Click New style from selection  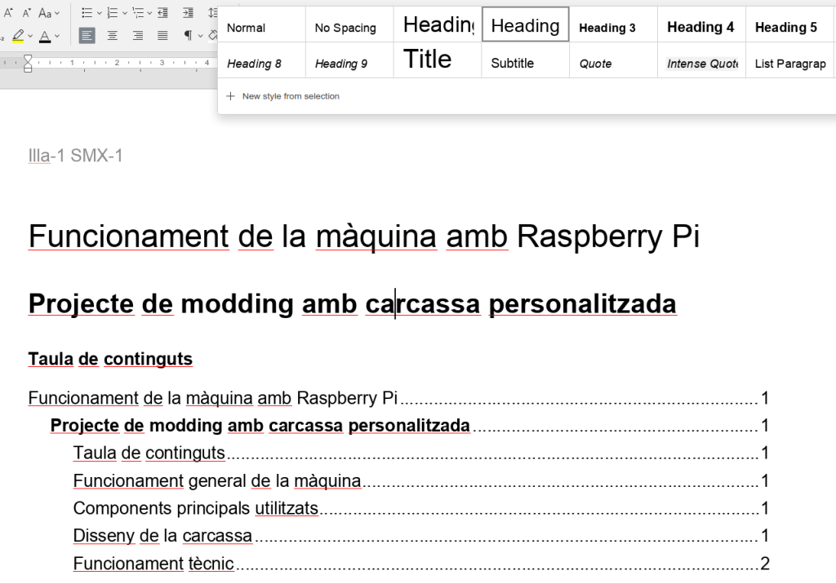click(291, 96)
